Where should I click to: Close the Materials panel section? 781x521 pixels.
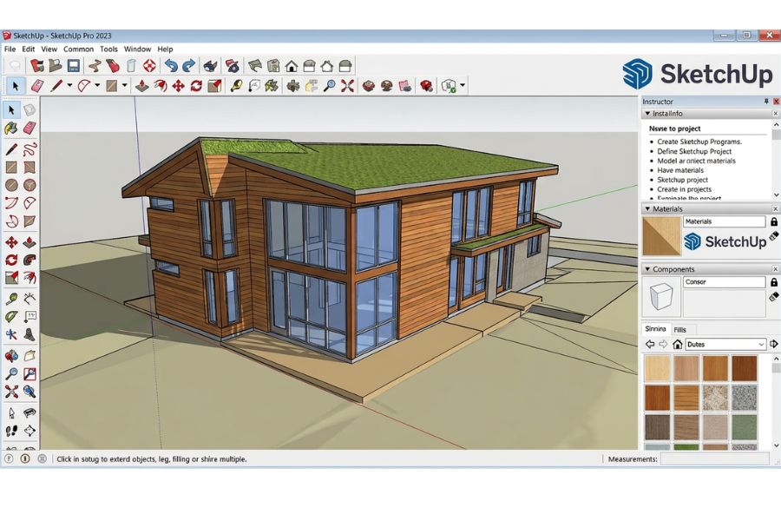(776, 209)
